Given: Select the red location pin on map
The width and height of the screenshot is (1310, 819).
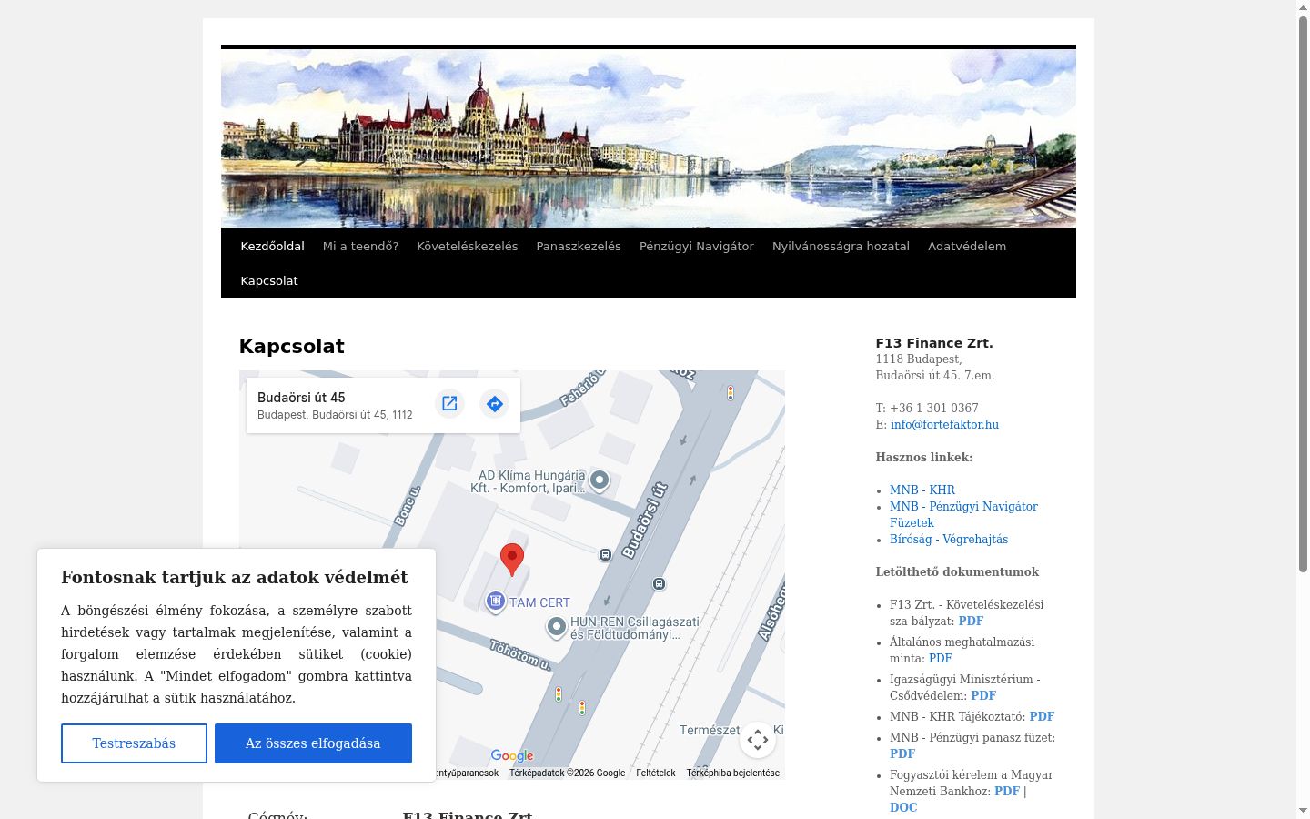Looking at the screenshot, I should (x=512, y=560).
